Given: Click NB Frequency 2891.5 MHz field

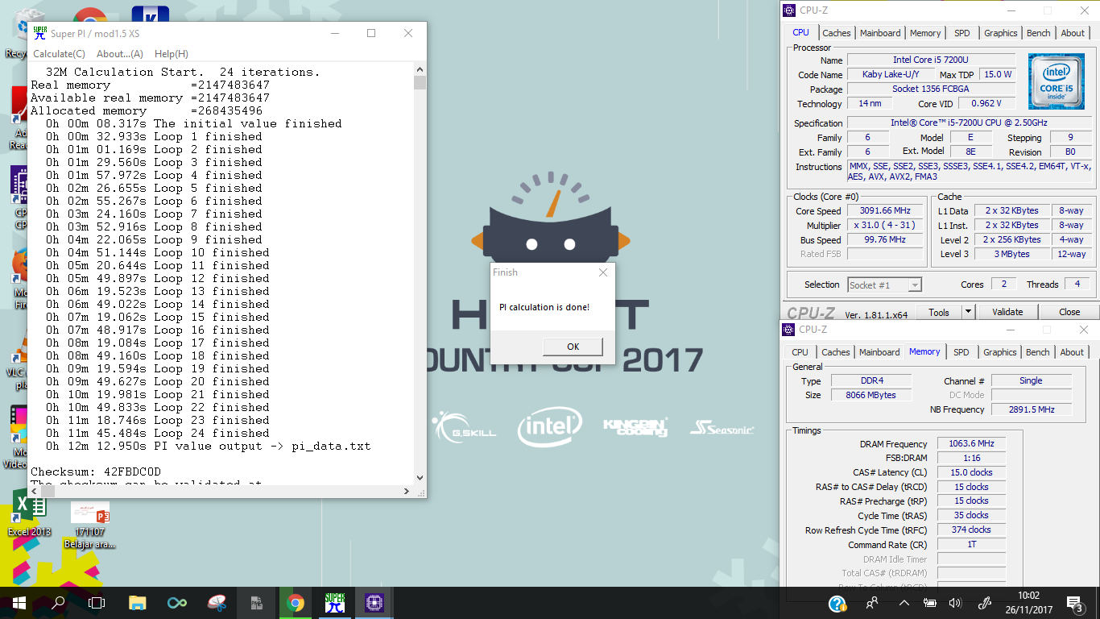Looking at the screenshot, I should click(1032, 409).
